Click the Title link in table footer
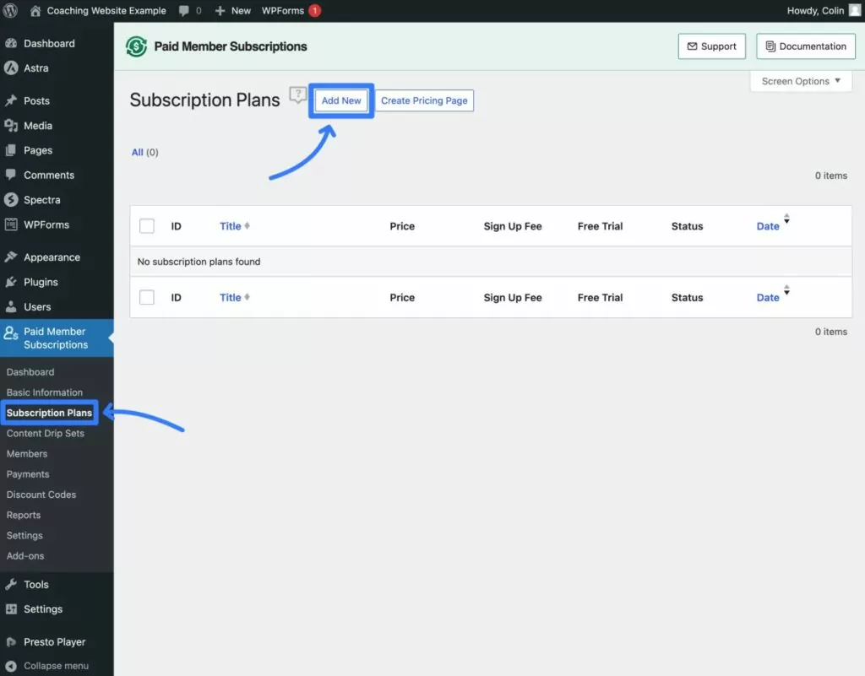 click(x=230, y=298)
